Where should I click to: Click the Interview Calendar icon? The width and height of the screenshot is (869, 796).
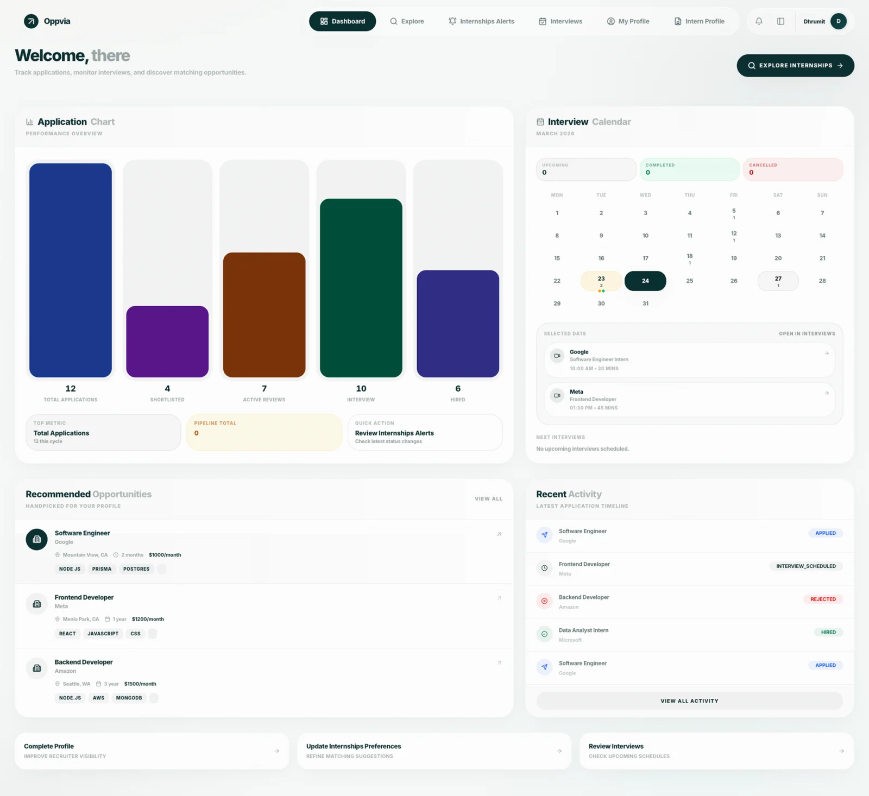pos(540,122)
